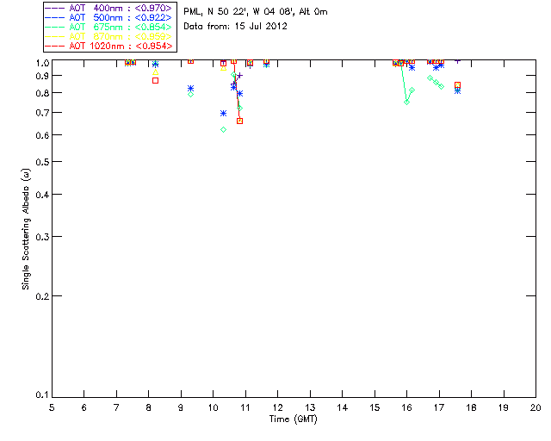
Task: Click the text 'Data from: 15 Jul 2012'
Action: (x=235, y=27)
